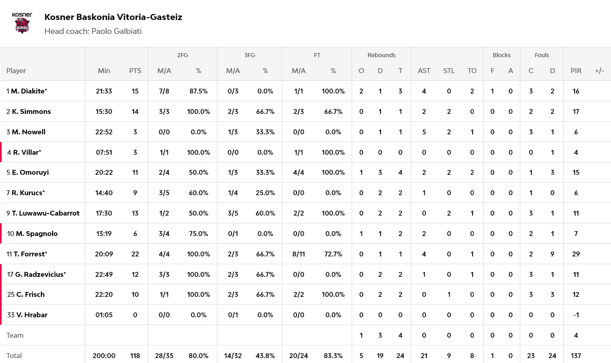Open E. Omoruyi's player page
611x363 pixels.
point(30,172)
